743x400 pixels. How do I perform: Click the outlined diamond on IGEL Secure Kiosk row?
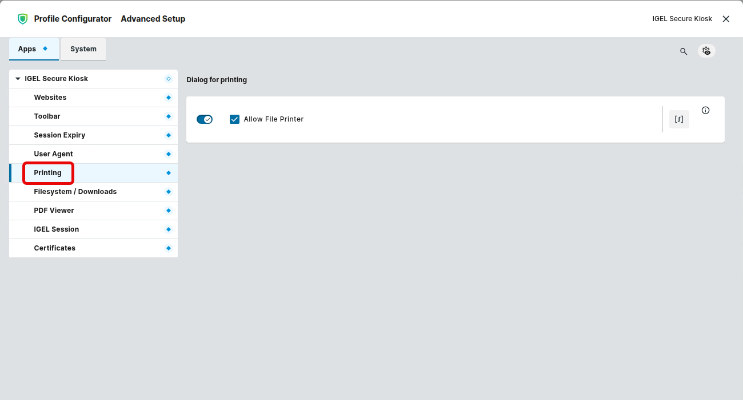169,79
